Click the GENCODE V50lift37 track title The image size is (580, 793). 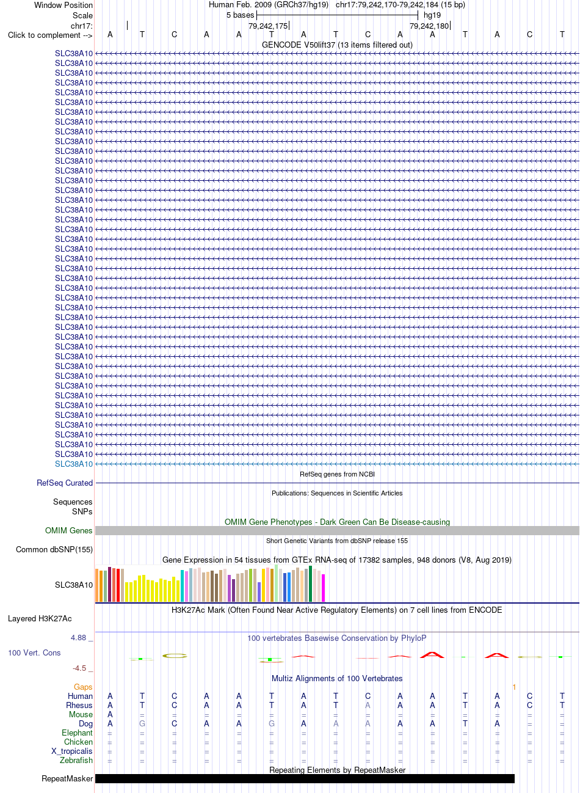click(337, 45)
